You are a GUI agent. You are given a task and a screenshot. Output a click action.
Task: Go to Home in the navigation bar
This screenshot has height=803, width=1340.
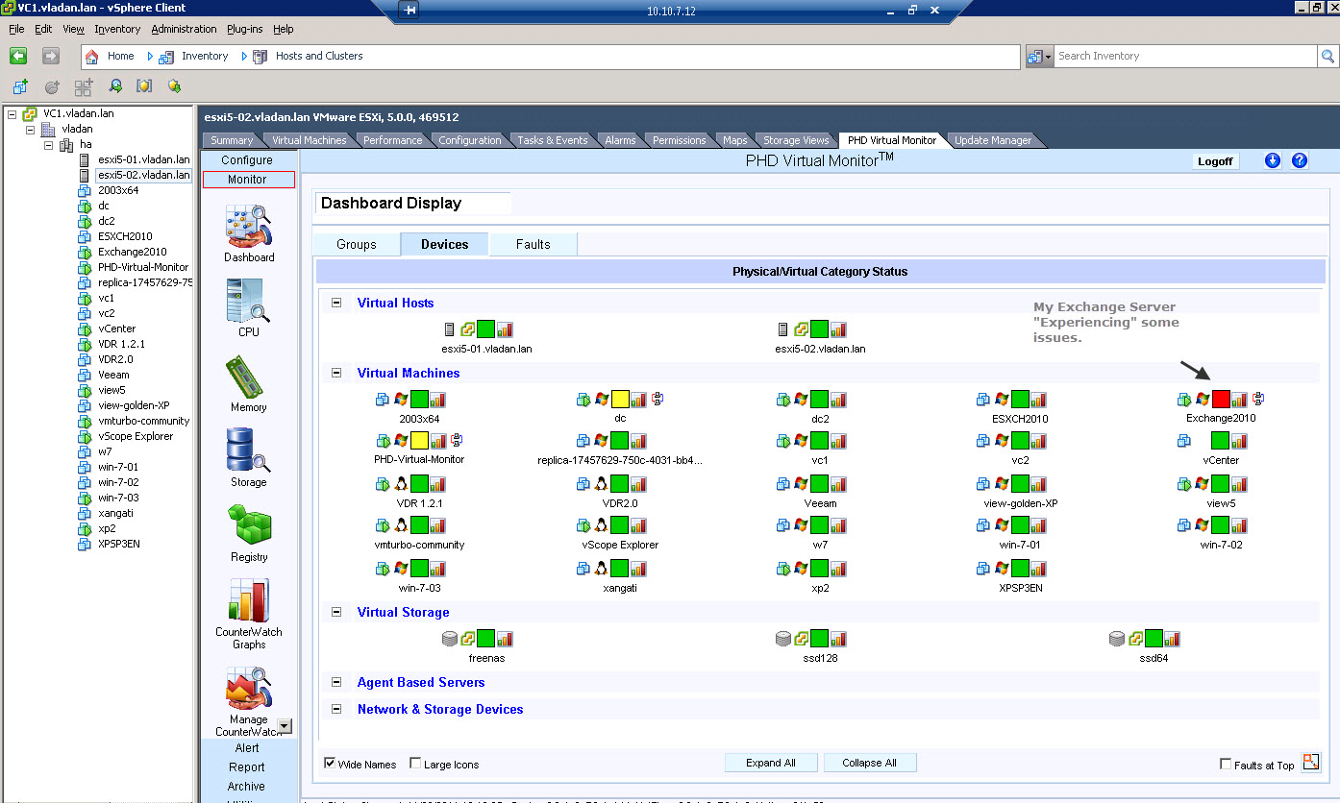[121, 56]
